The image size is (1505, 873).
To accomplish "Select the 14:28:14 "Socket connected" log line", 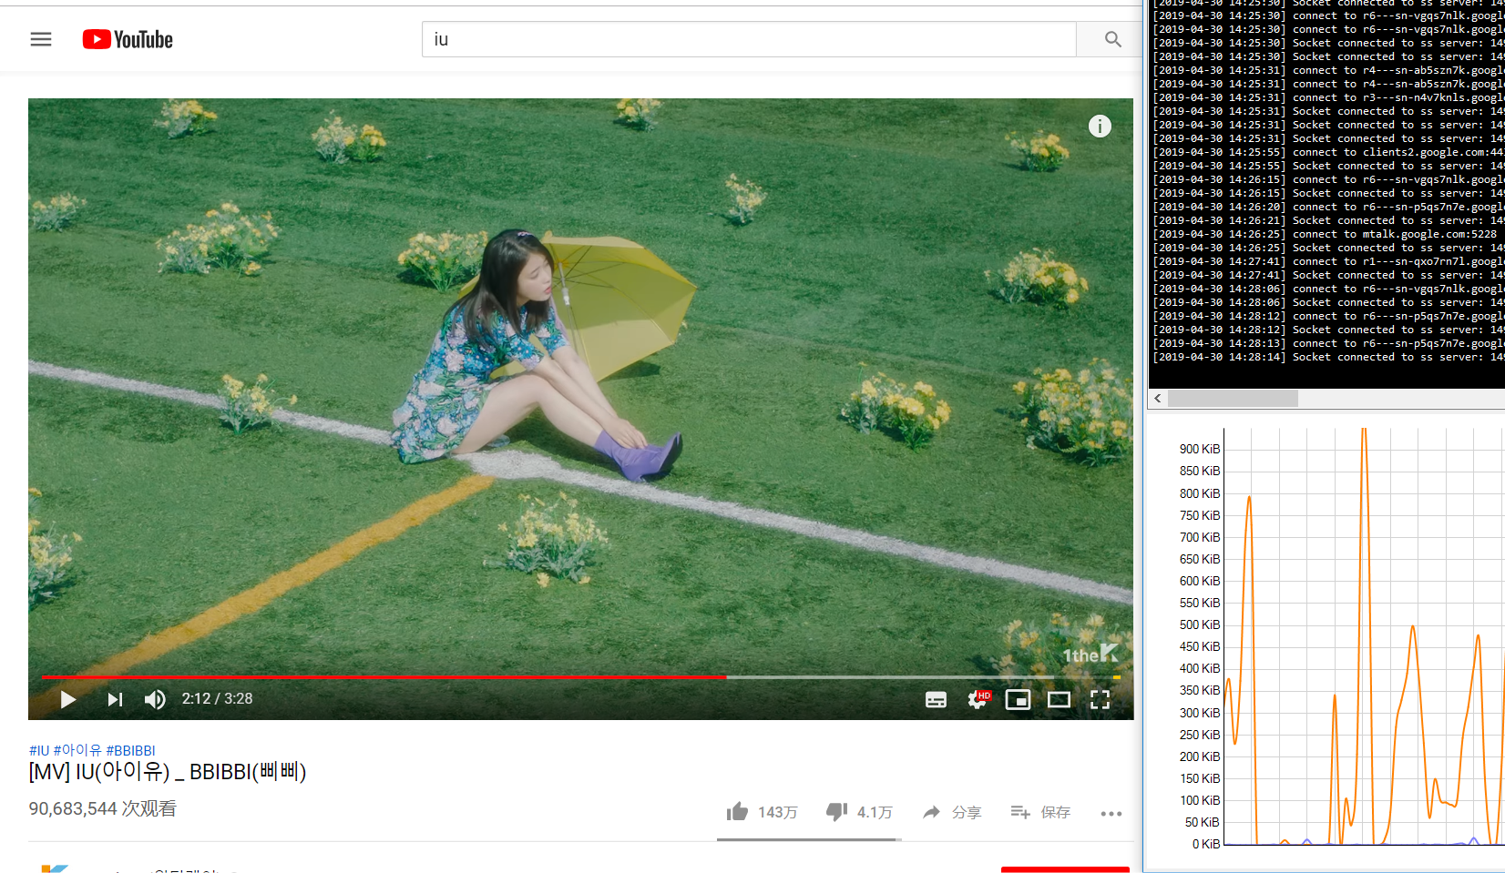I will (1329, 357).
